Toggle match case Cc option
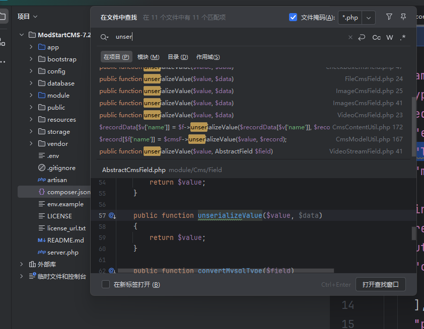424x329 pixels. click(x=376, y=37)
